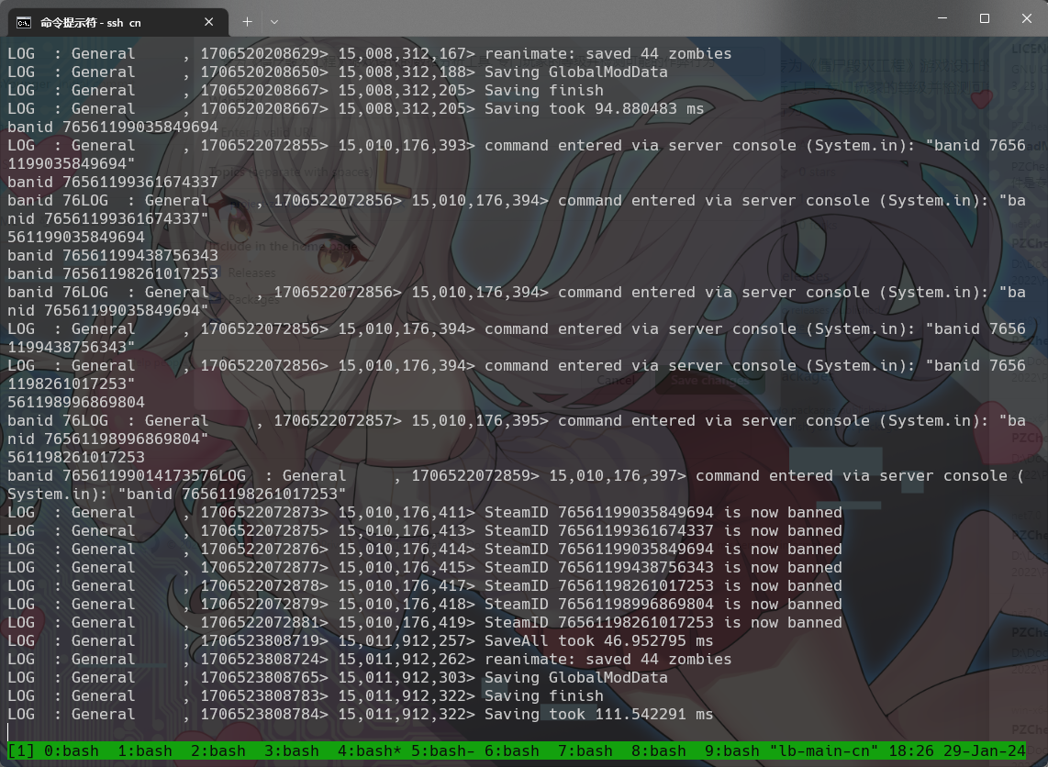
Task: Switch to tmux window 0:bash
Action: [72, 751]
